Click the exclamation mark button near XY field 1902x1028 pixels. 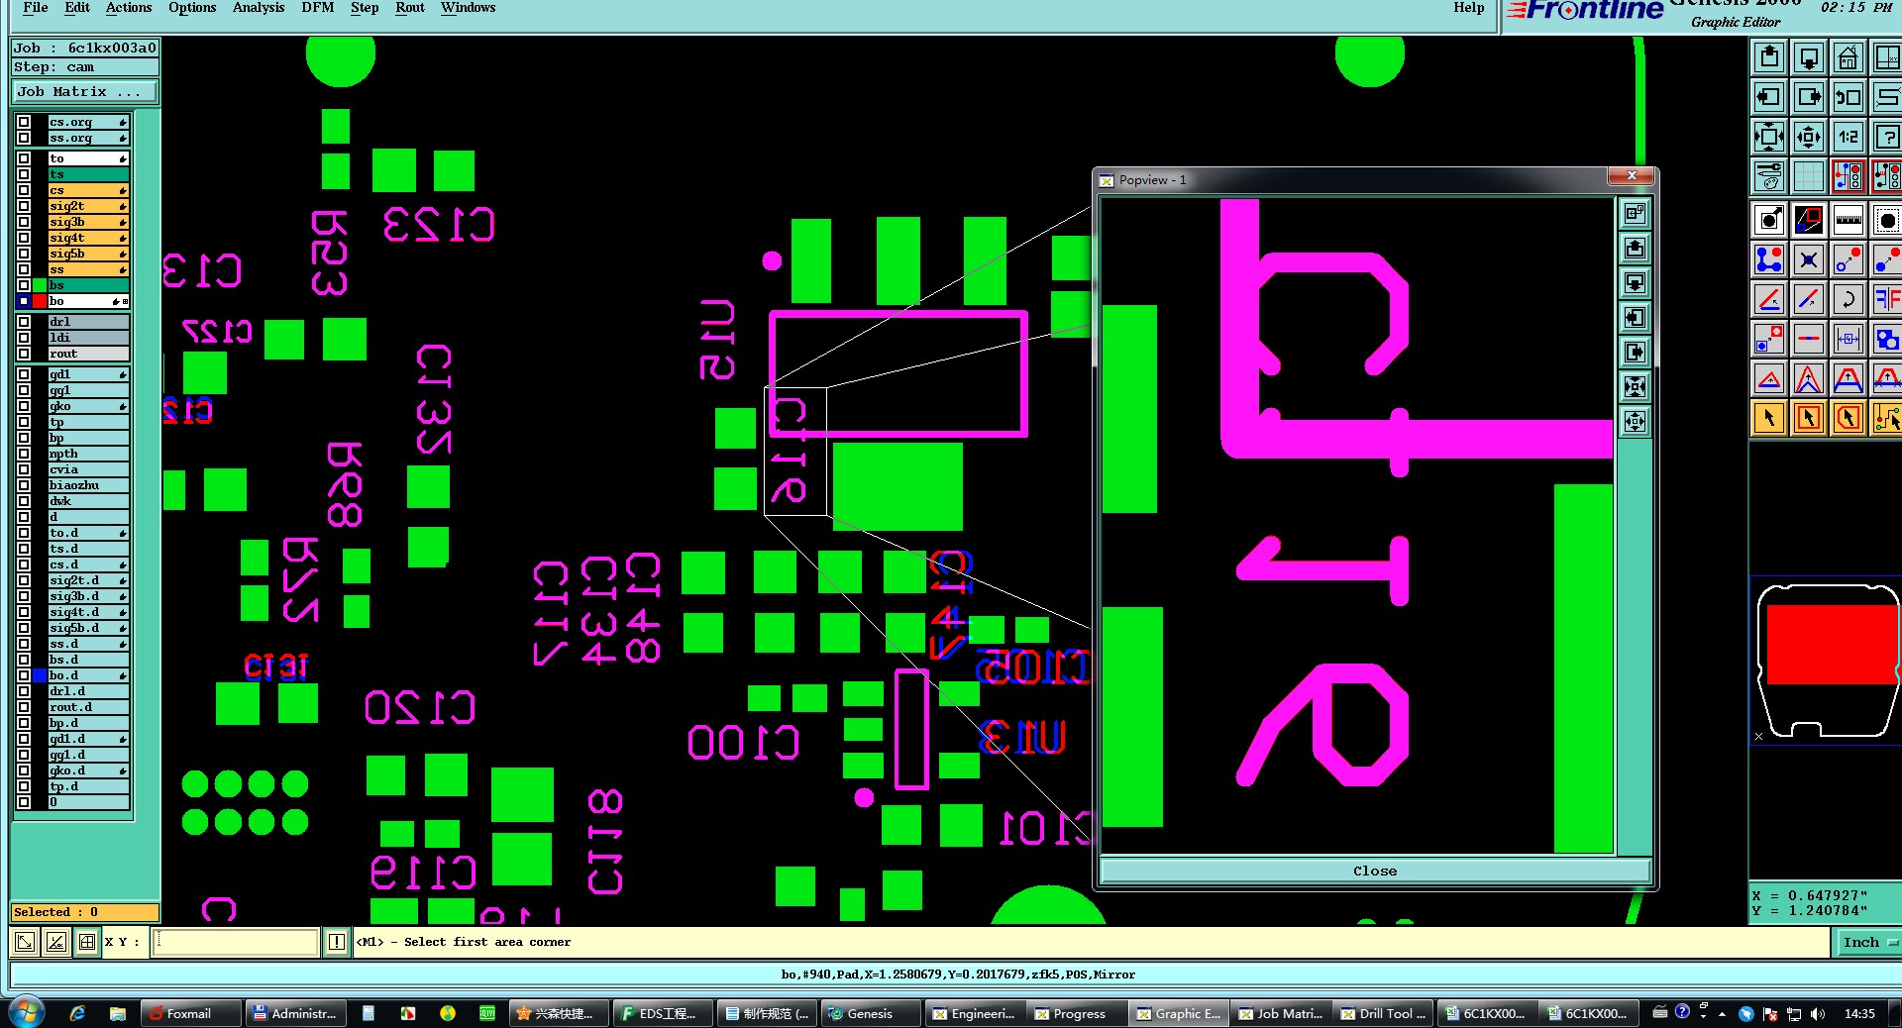[337, 942]
